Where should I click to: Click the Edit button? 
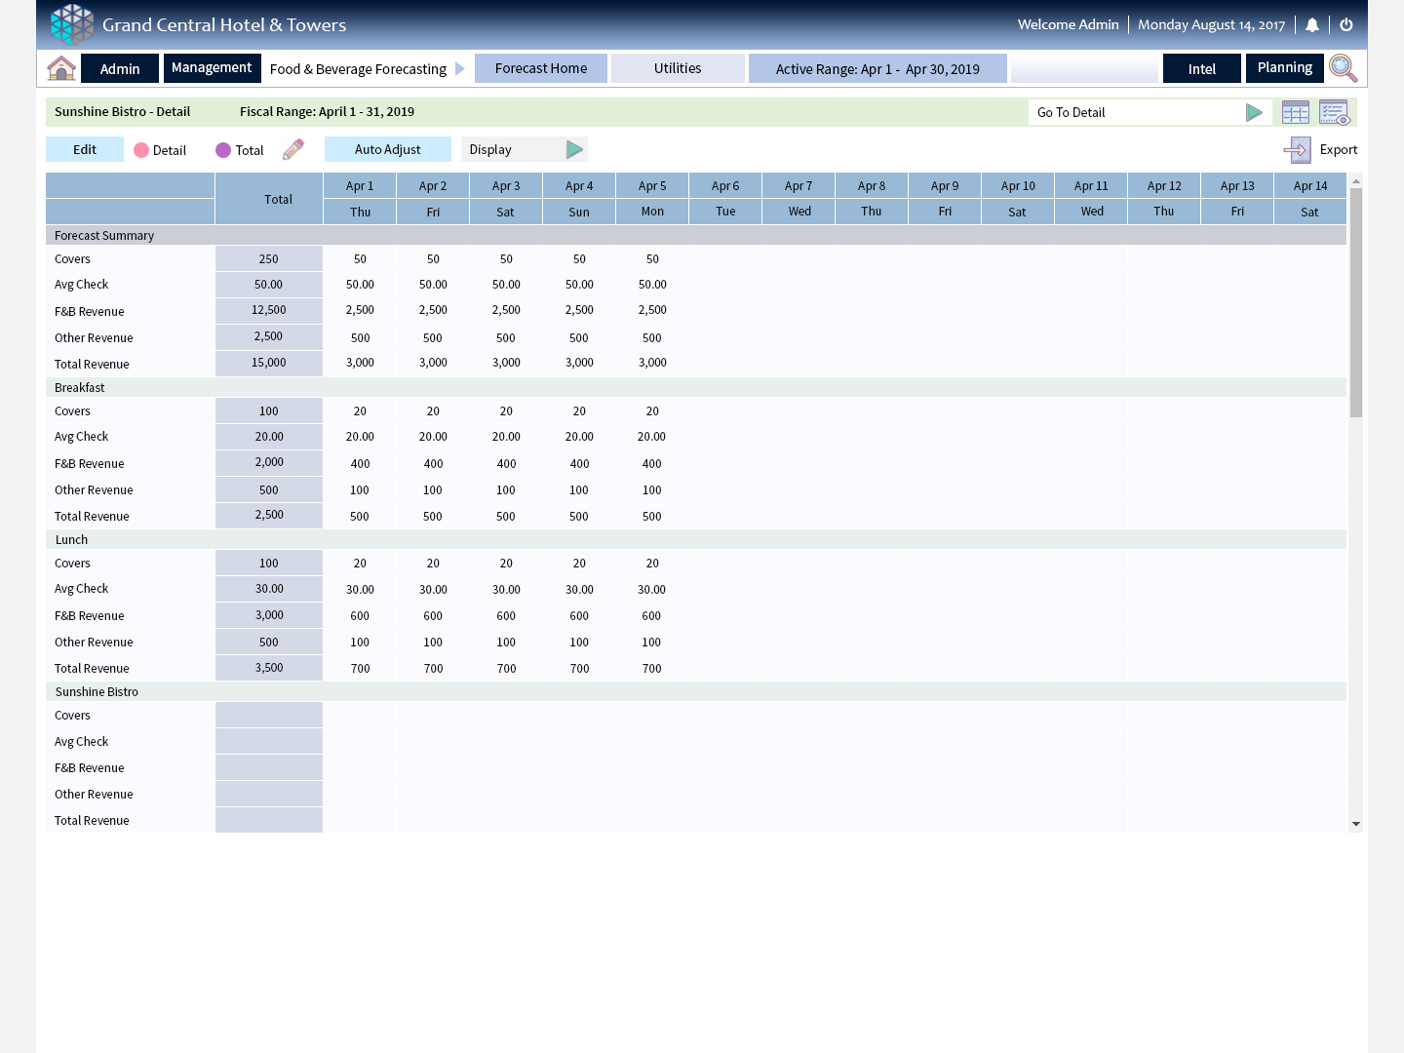click(85, 149)
